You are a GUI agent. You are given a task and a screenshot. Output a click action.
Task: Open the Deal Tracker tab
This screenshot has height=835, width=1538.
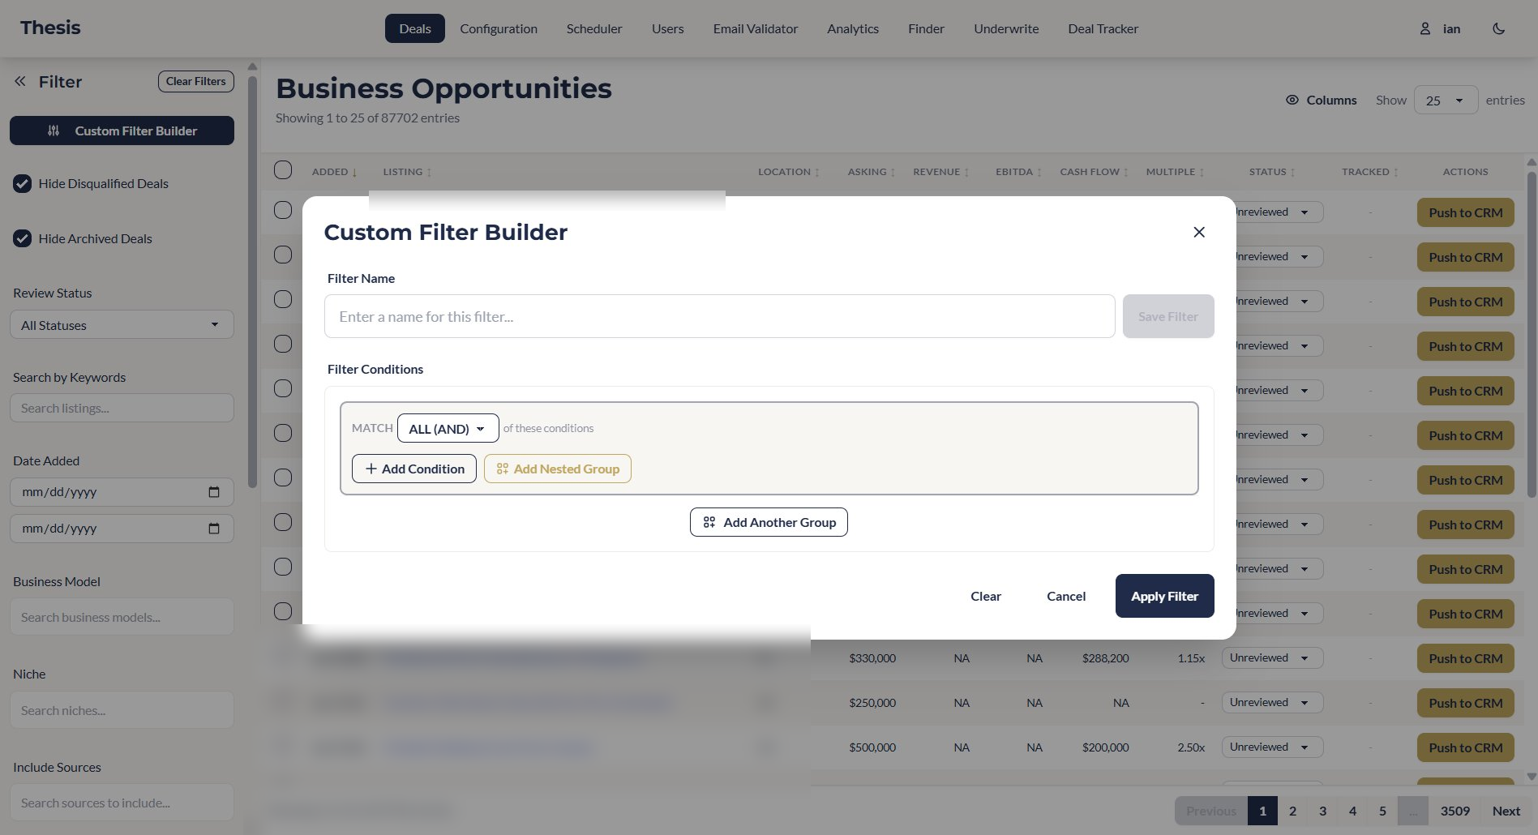pos(1103,28)
